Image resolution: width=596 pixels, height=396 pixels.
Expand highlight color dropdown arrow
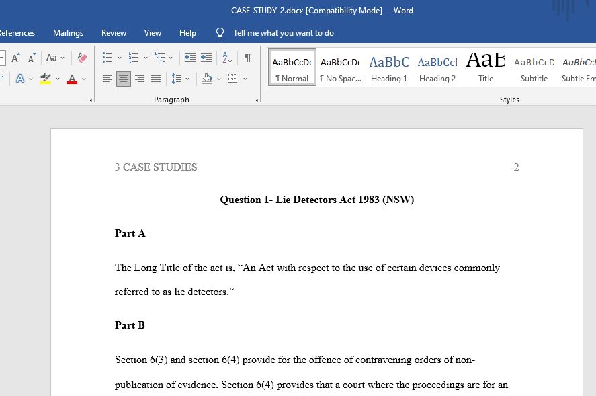click(58, 79)
